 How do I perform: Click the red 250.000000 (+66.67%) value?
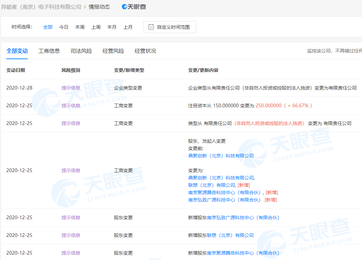coord(284,106)
